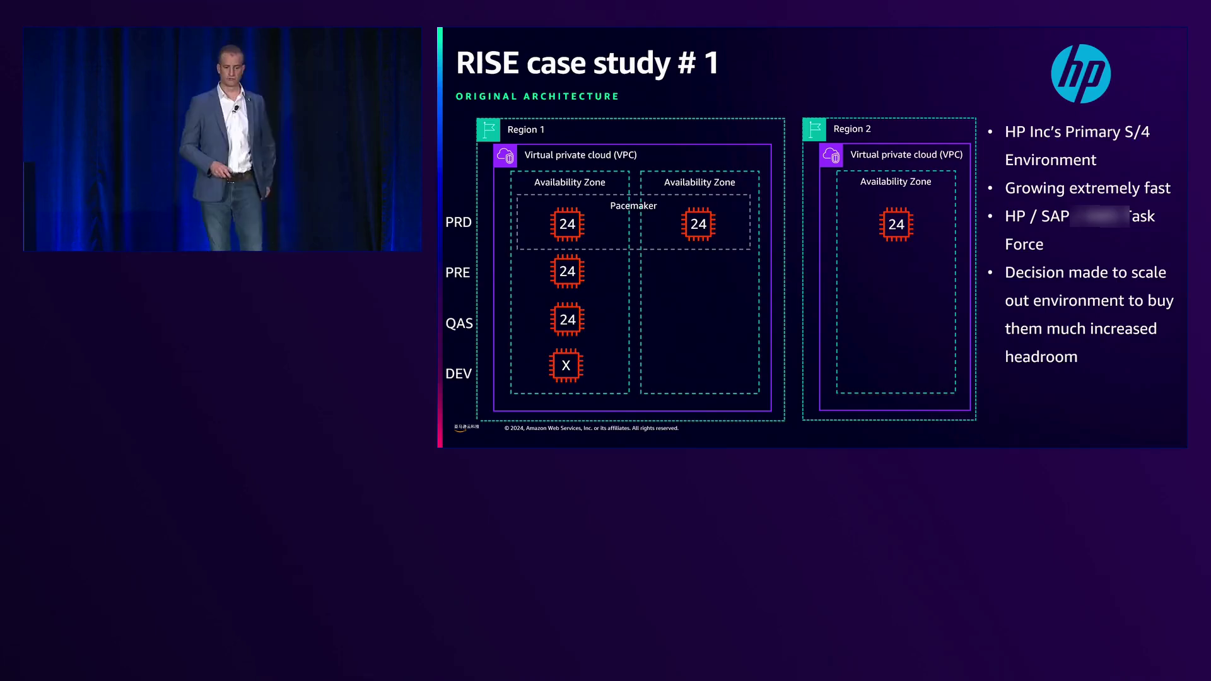This screenshot has width=1211, height=681.
Task: Click the 'RISE case study # 1' title
Action: click(587, 62)
